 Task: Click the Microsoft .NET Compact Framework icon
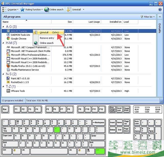click(x=8, y=47)
